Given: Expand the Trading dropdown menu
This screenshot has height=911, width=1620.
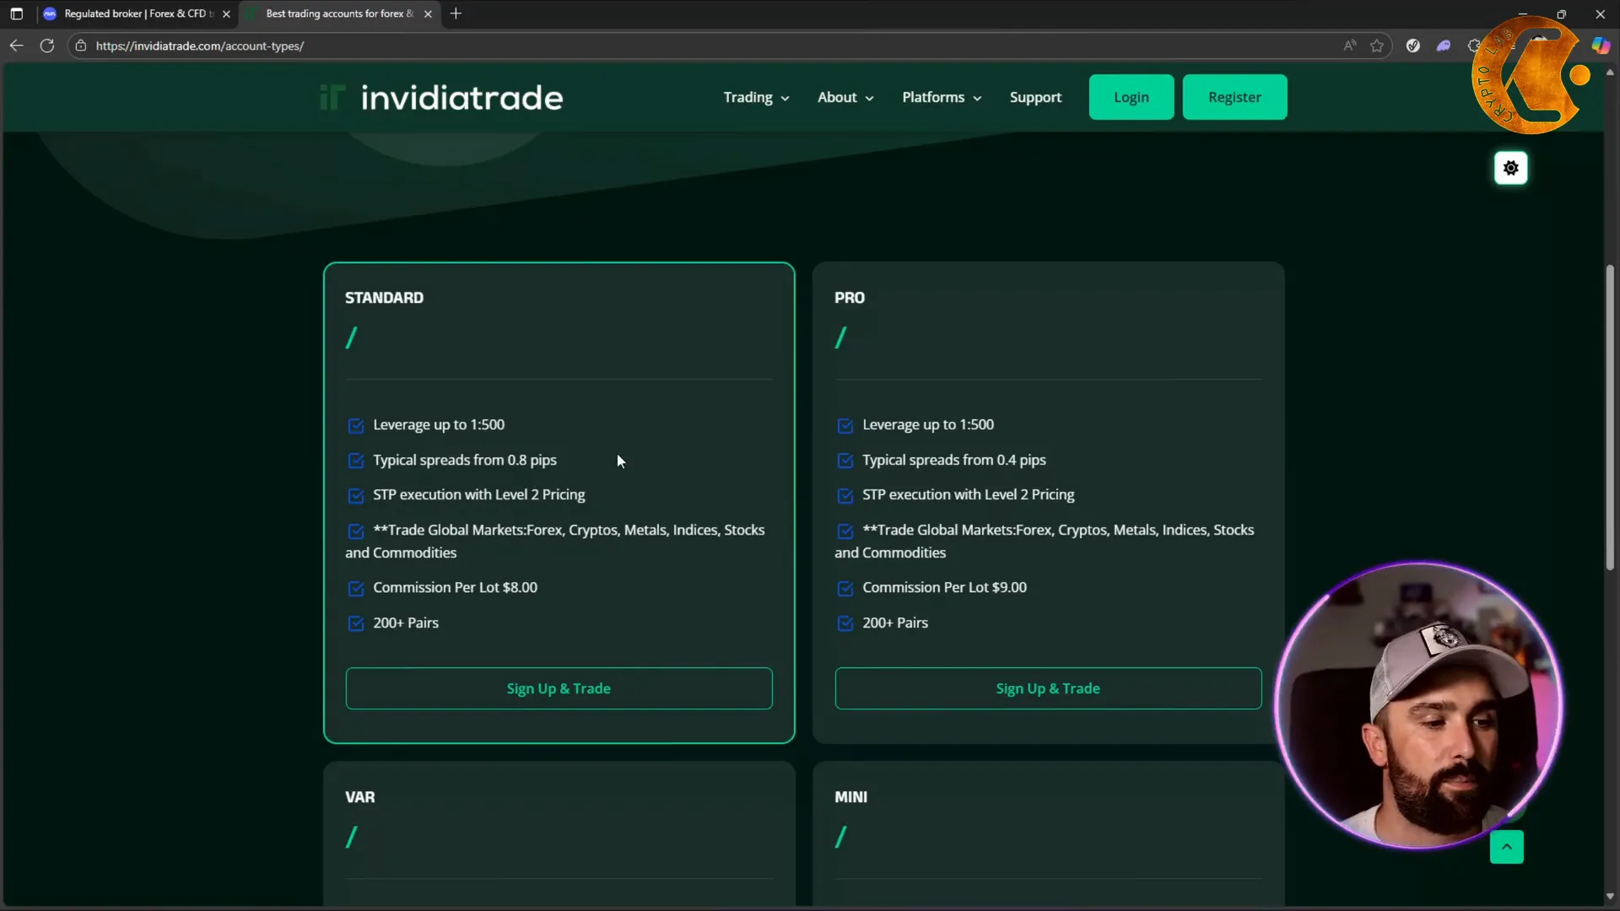Looking at the screenshot, I should coord(756,97).
